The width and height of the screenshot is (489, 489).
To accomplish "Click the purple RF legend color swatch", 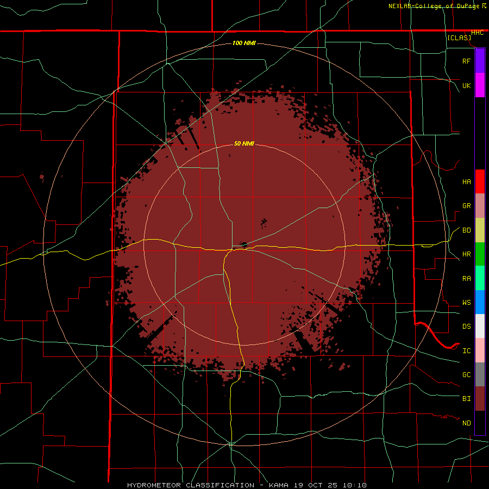I will pos(480,61).
